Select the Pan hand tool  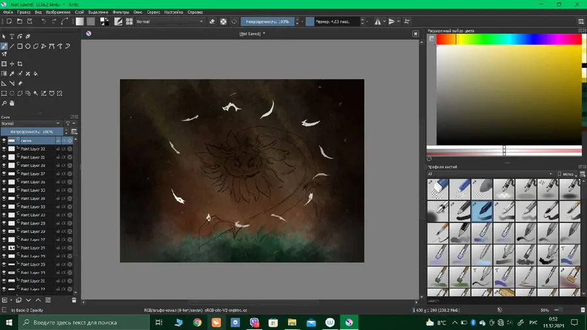(12, 103)
